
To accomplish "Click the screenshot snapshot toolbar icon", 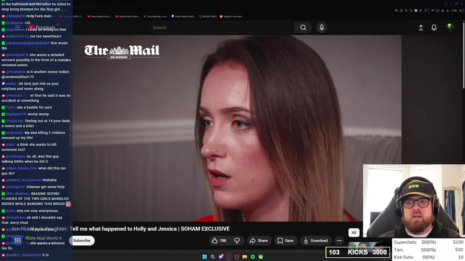I will (411, 11).
